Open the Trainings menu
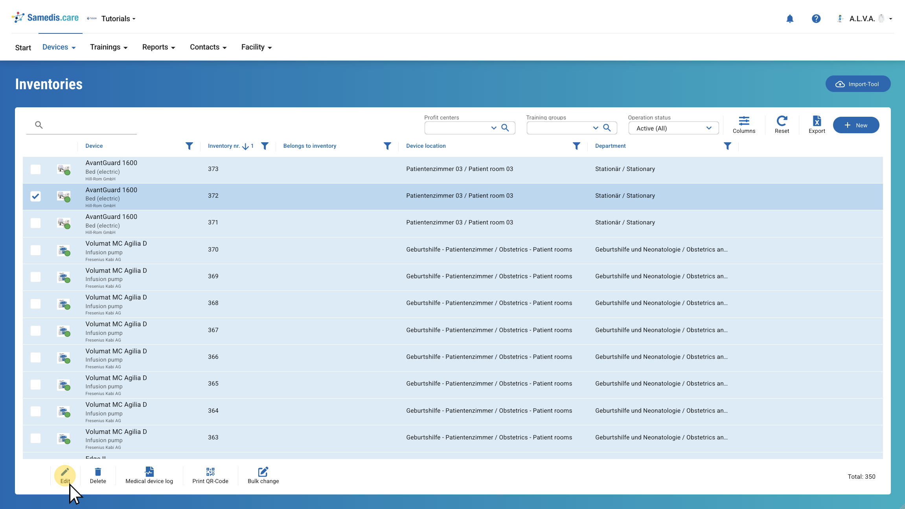The width and height of the screenshot is (905, 509). (x=109, y=47)
